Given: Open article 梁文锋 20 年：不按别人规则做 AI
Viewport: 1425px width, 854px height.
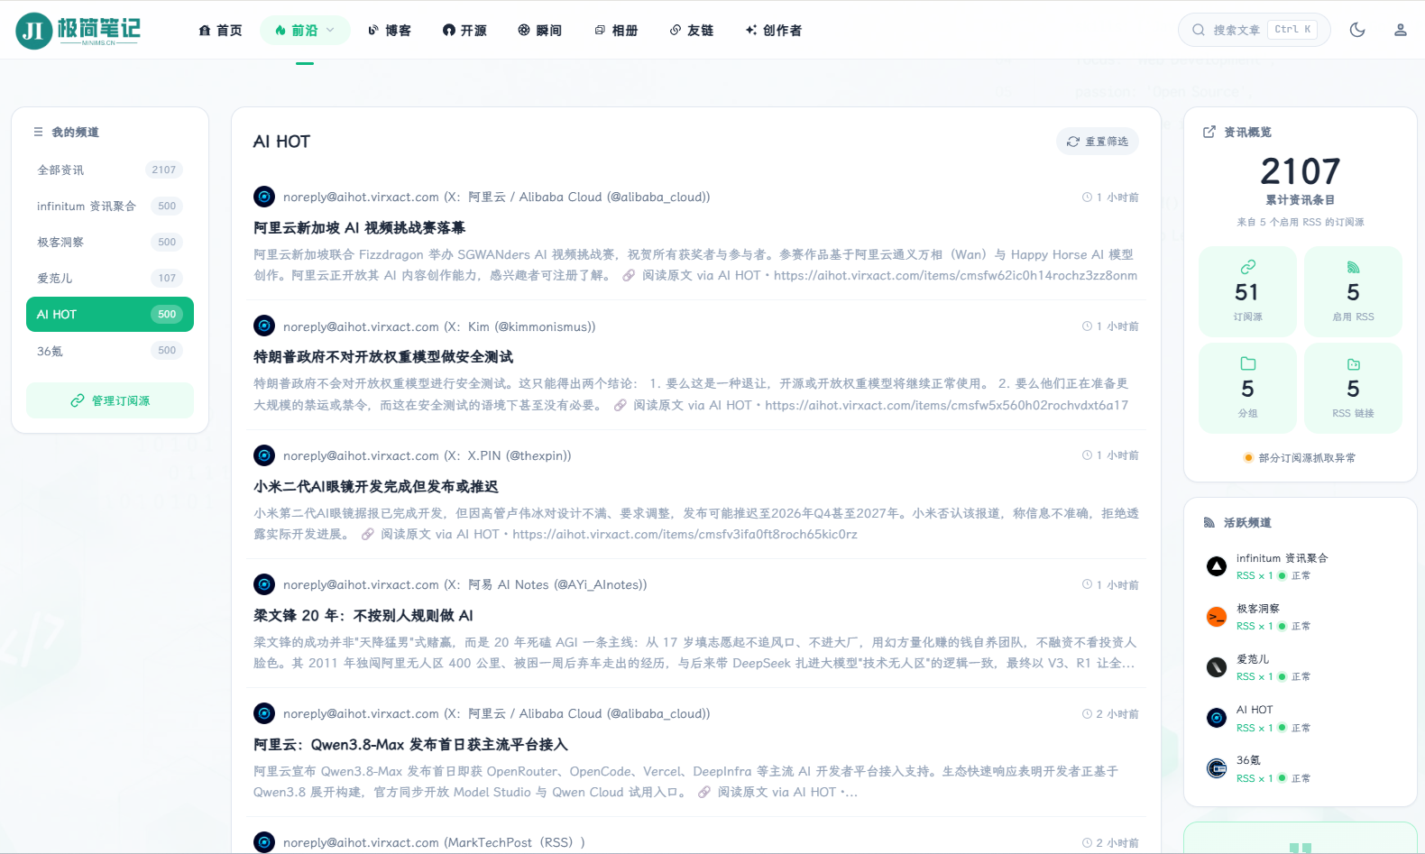Looking at the screenshot, I should pos(363,615).
